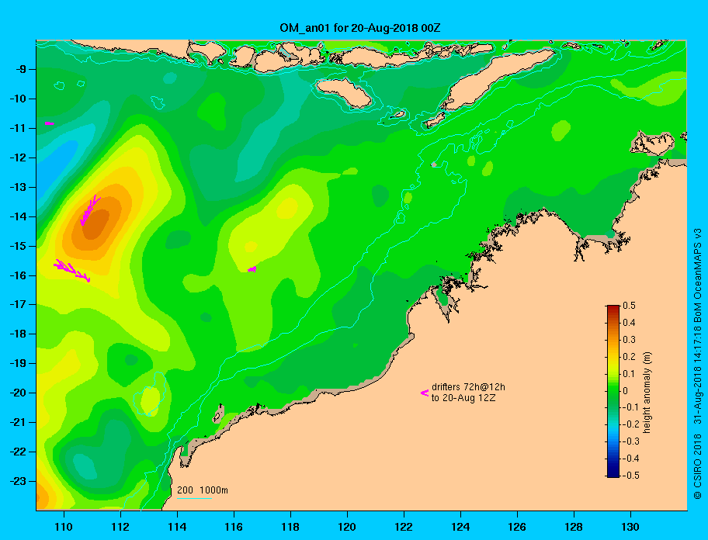708x540 pixels.
Task: Click the positive "0.3" colorbar tick label
Action: click(629, 340)
